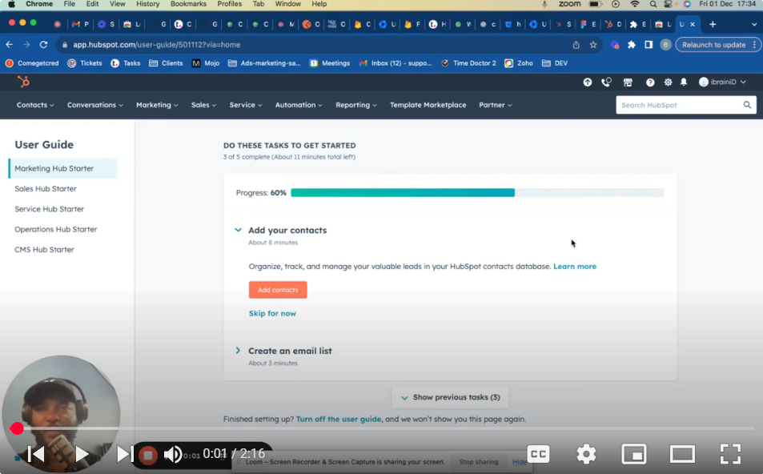This screenshot has width=763, height=474.
Task: Expand Show previous tasks (3)
Action: point(451,397)
